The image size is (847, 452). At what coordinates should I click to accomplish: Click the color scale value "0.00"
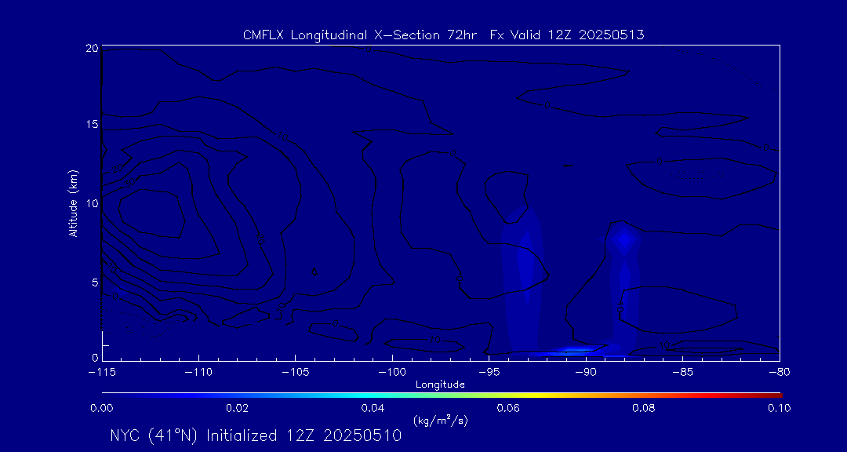(101, 408)
